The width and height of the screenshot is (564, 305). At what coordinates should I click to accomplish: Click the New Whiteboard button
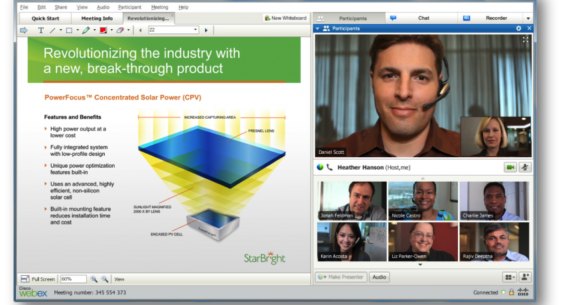[285, 18]
